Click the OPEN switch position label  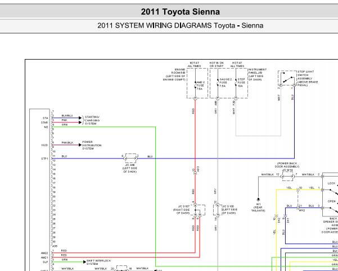(331, 201)
